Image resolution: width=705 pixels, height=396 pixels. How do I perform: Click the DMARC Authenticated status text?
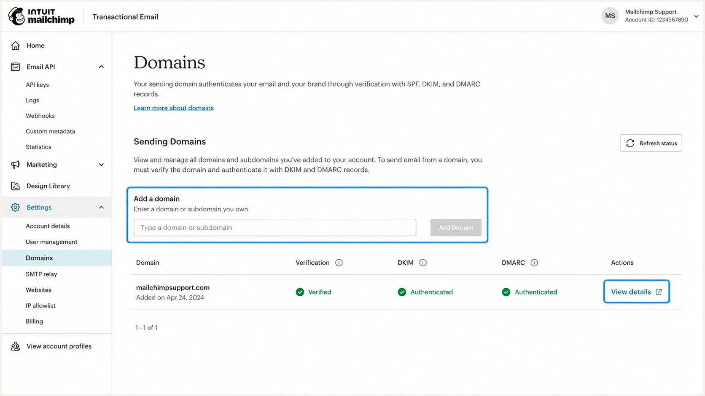[536, 292]
